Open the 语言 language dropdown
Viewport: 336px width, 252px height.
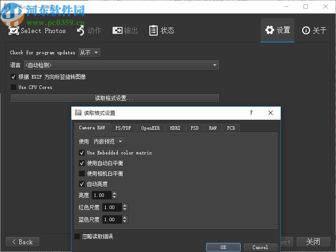pyautogui.click(x=121, y=65)
